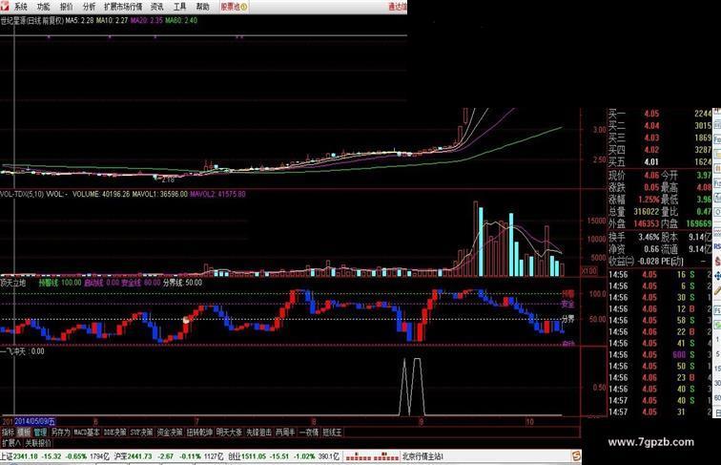Click the 2.18 low price marker
The width and height of the screenshot is (721, 465).
click(167, 180)
